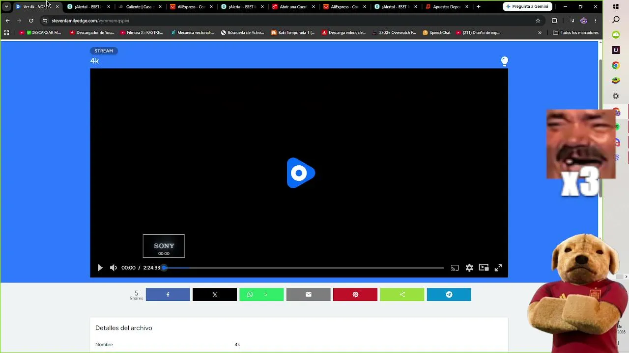This screenshot has height=353, width=629.
Task: Share on Pinterest
Action: [x=355, y=295]
